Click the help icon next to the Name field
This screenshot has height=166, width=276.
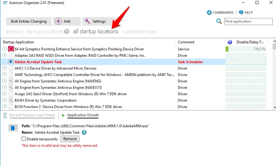(x=84, y=132)
